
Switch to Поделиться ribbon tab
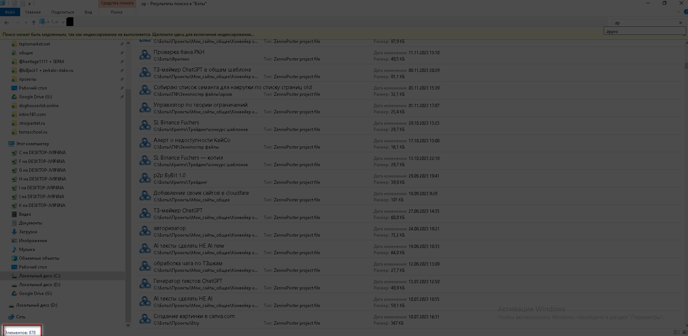[x=63, y=12]
